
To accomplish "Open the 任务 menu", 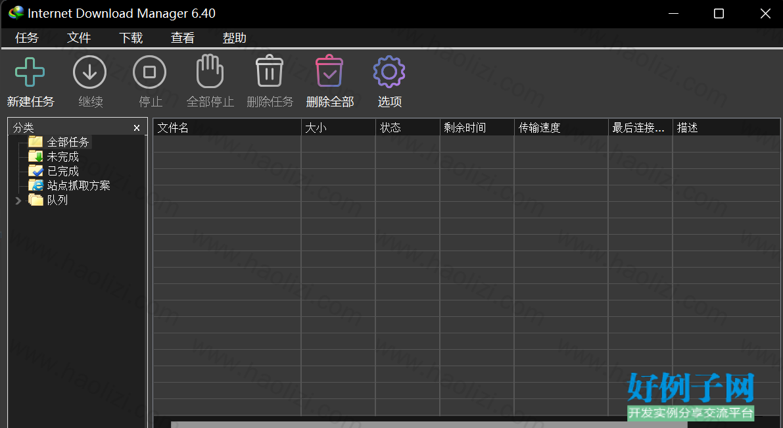I will point(26,38).
